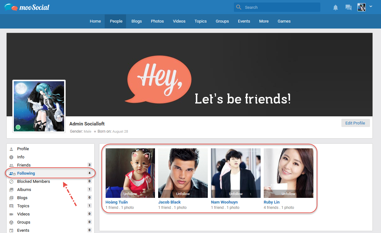
Task: Select Videos in the sidebar
Action: click(24, 214)
